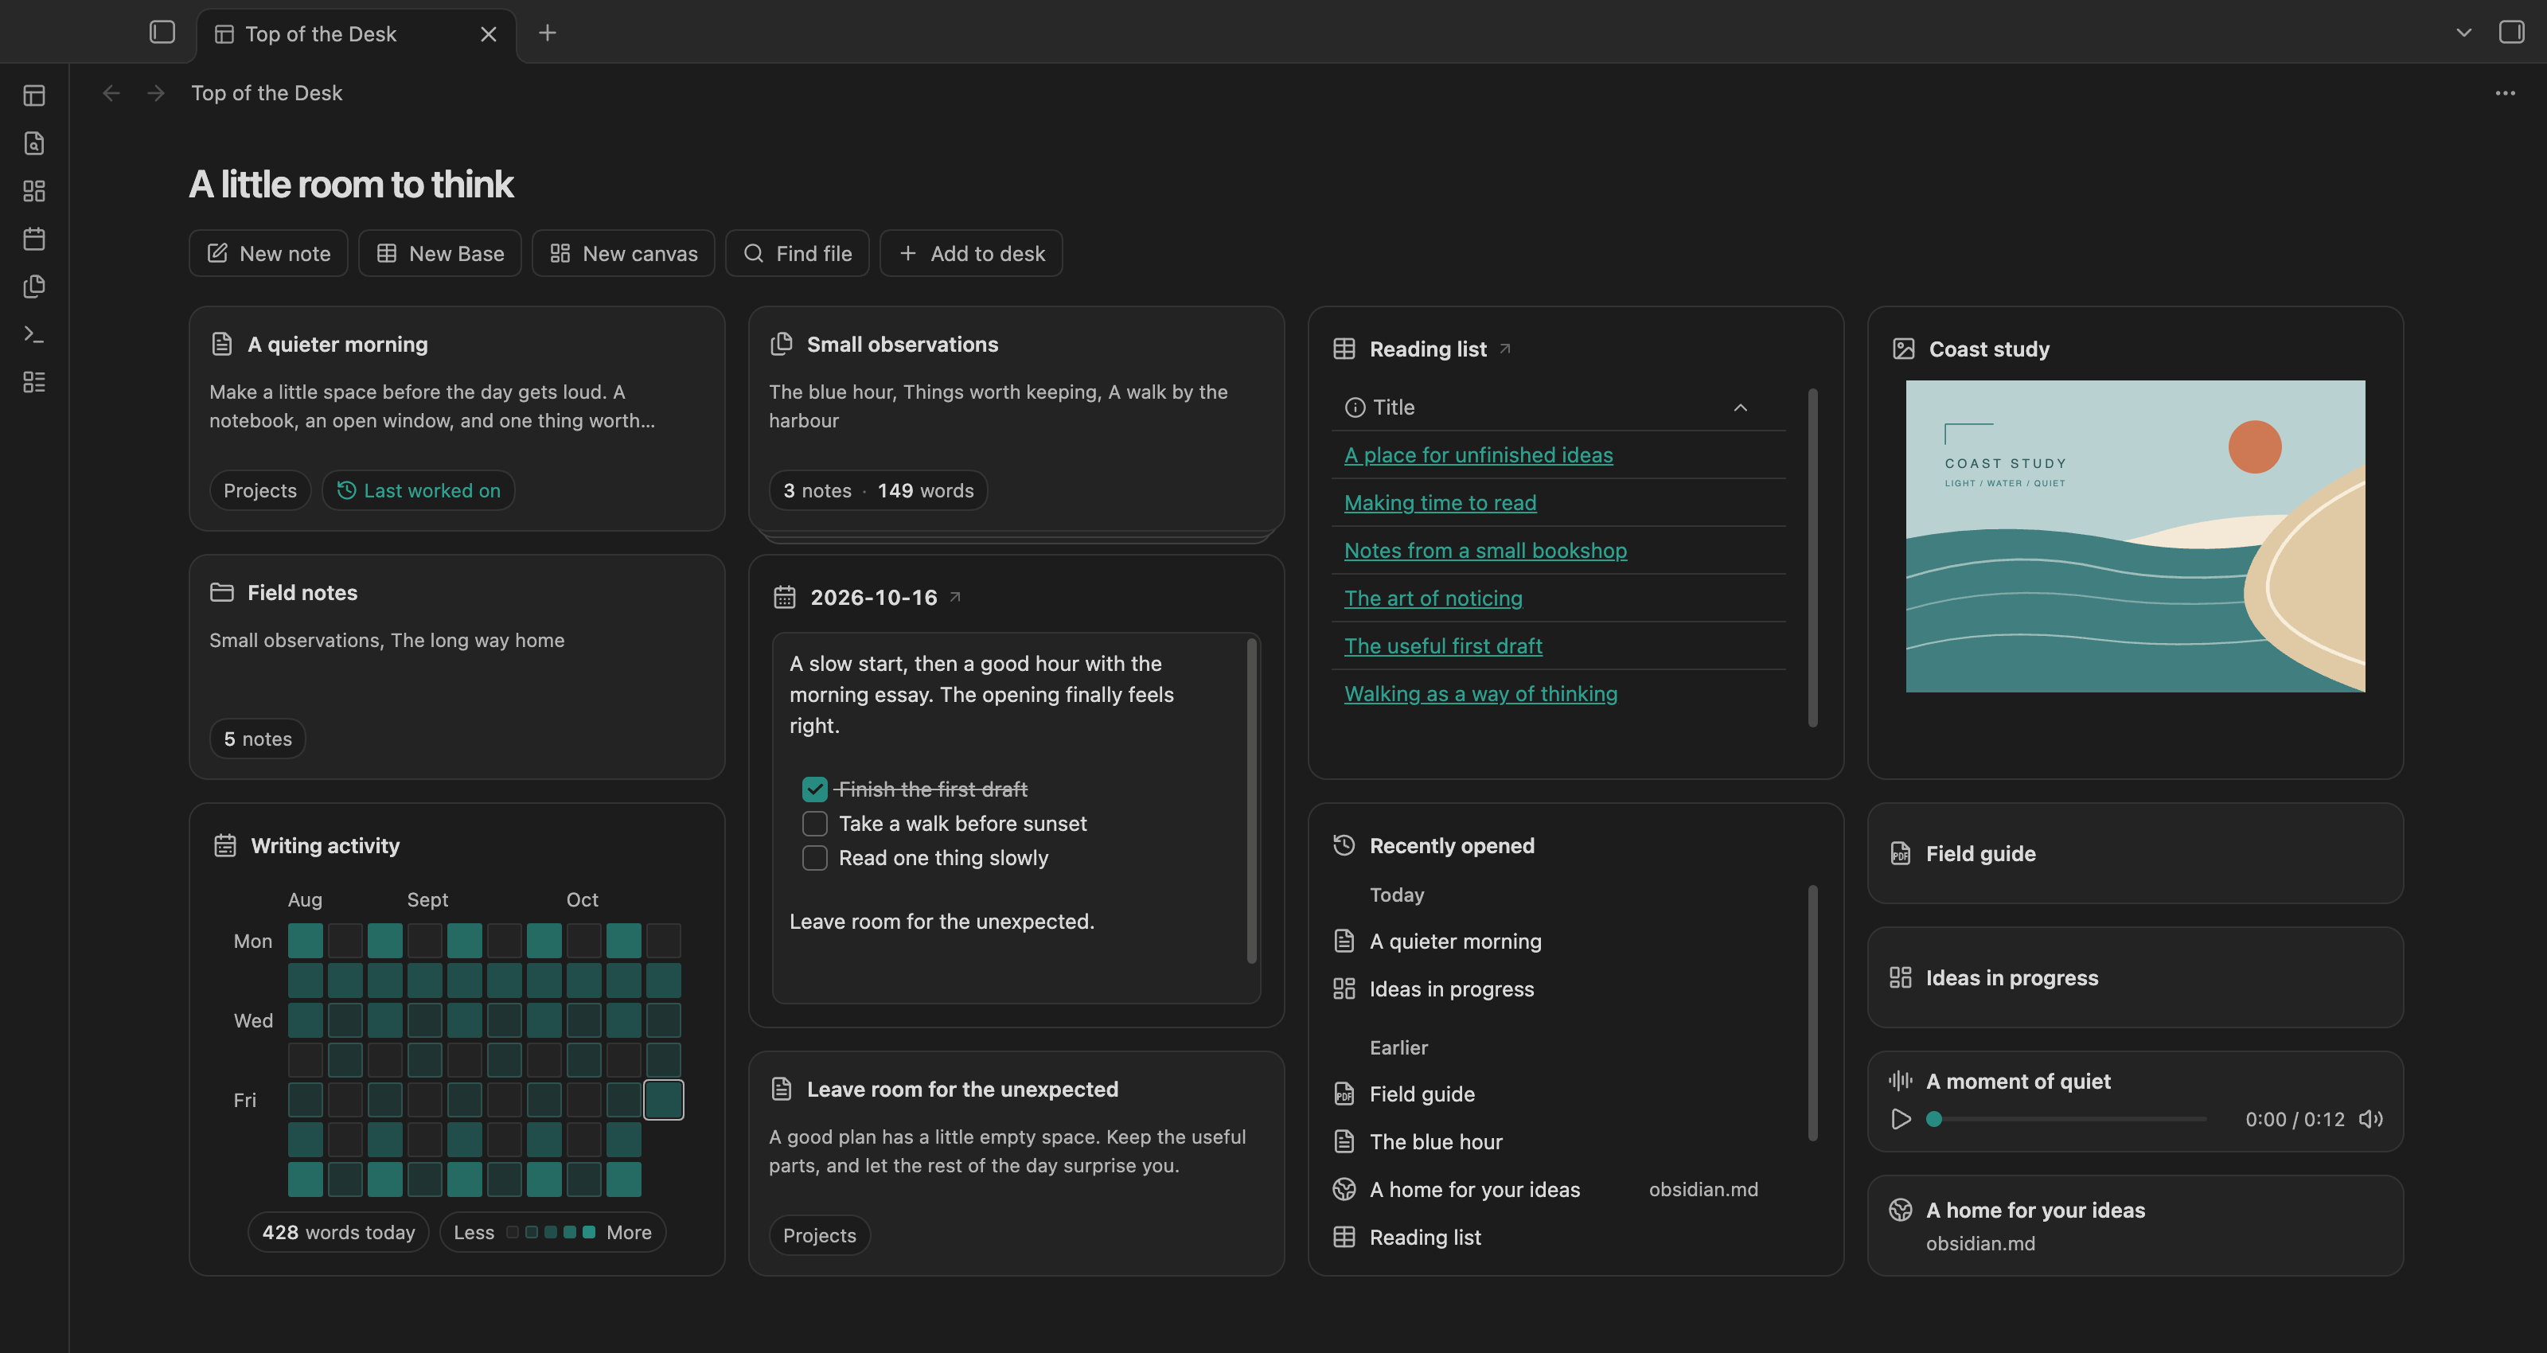Open the Ideas in progress canvas card
This screenshot has width=2547, height=1353.
tap(2136, 977)
